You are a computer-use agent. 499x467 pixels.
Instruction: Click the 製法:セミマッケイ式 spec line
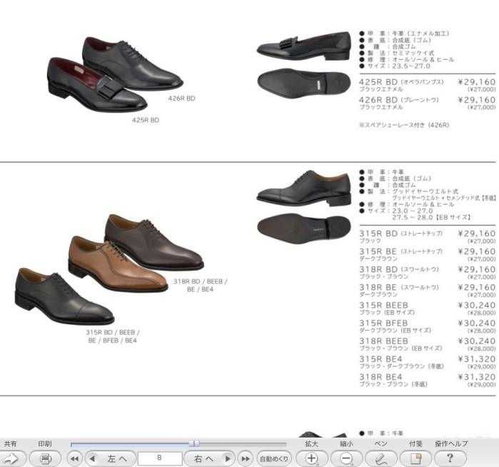click(x=396, y=53)
